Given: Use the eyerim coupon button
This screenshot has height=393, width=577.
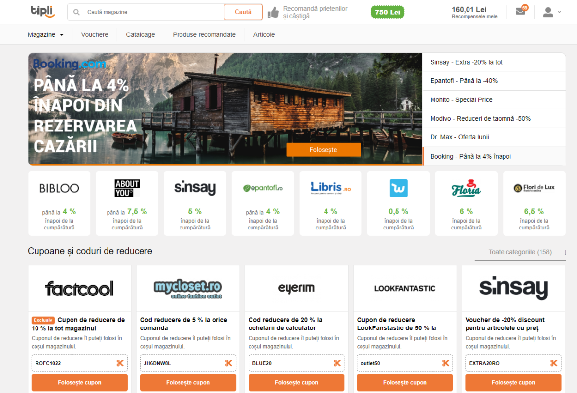Looking at the screenshot, I should click(296, 382).
